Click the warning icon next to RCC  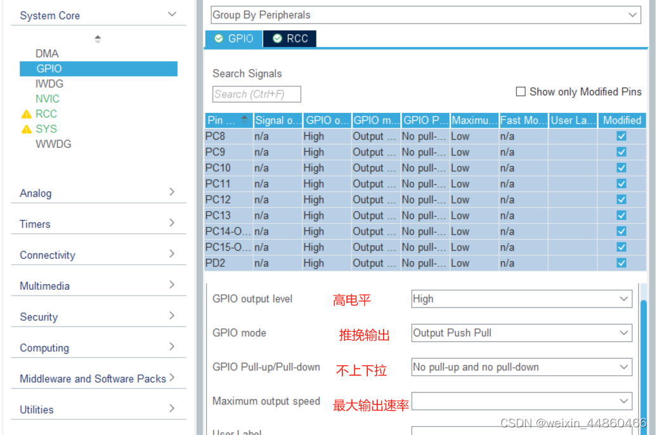pyautogui.click(x=25, y=114)
